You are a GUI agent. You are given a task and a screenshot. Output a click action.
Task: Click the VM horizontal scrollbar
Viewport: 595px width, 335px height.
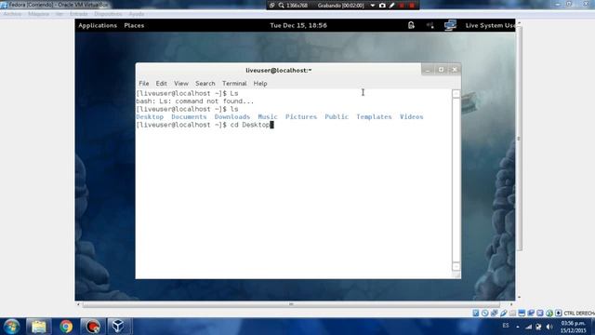pyautogui.click(x=291, y=304)
